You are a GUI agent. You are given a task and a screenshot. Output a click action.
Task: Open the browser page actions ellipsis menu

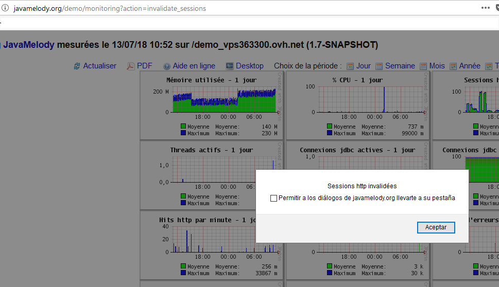click(x=485, y=8)
